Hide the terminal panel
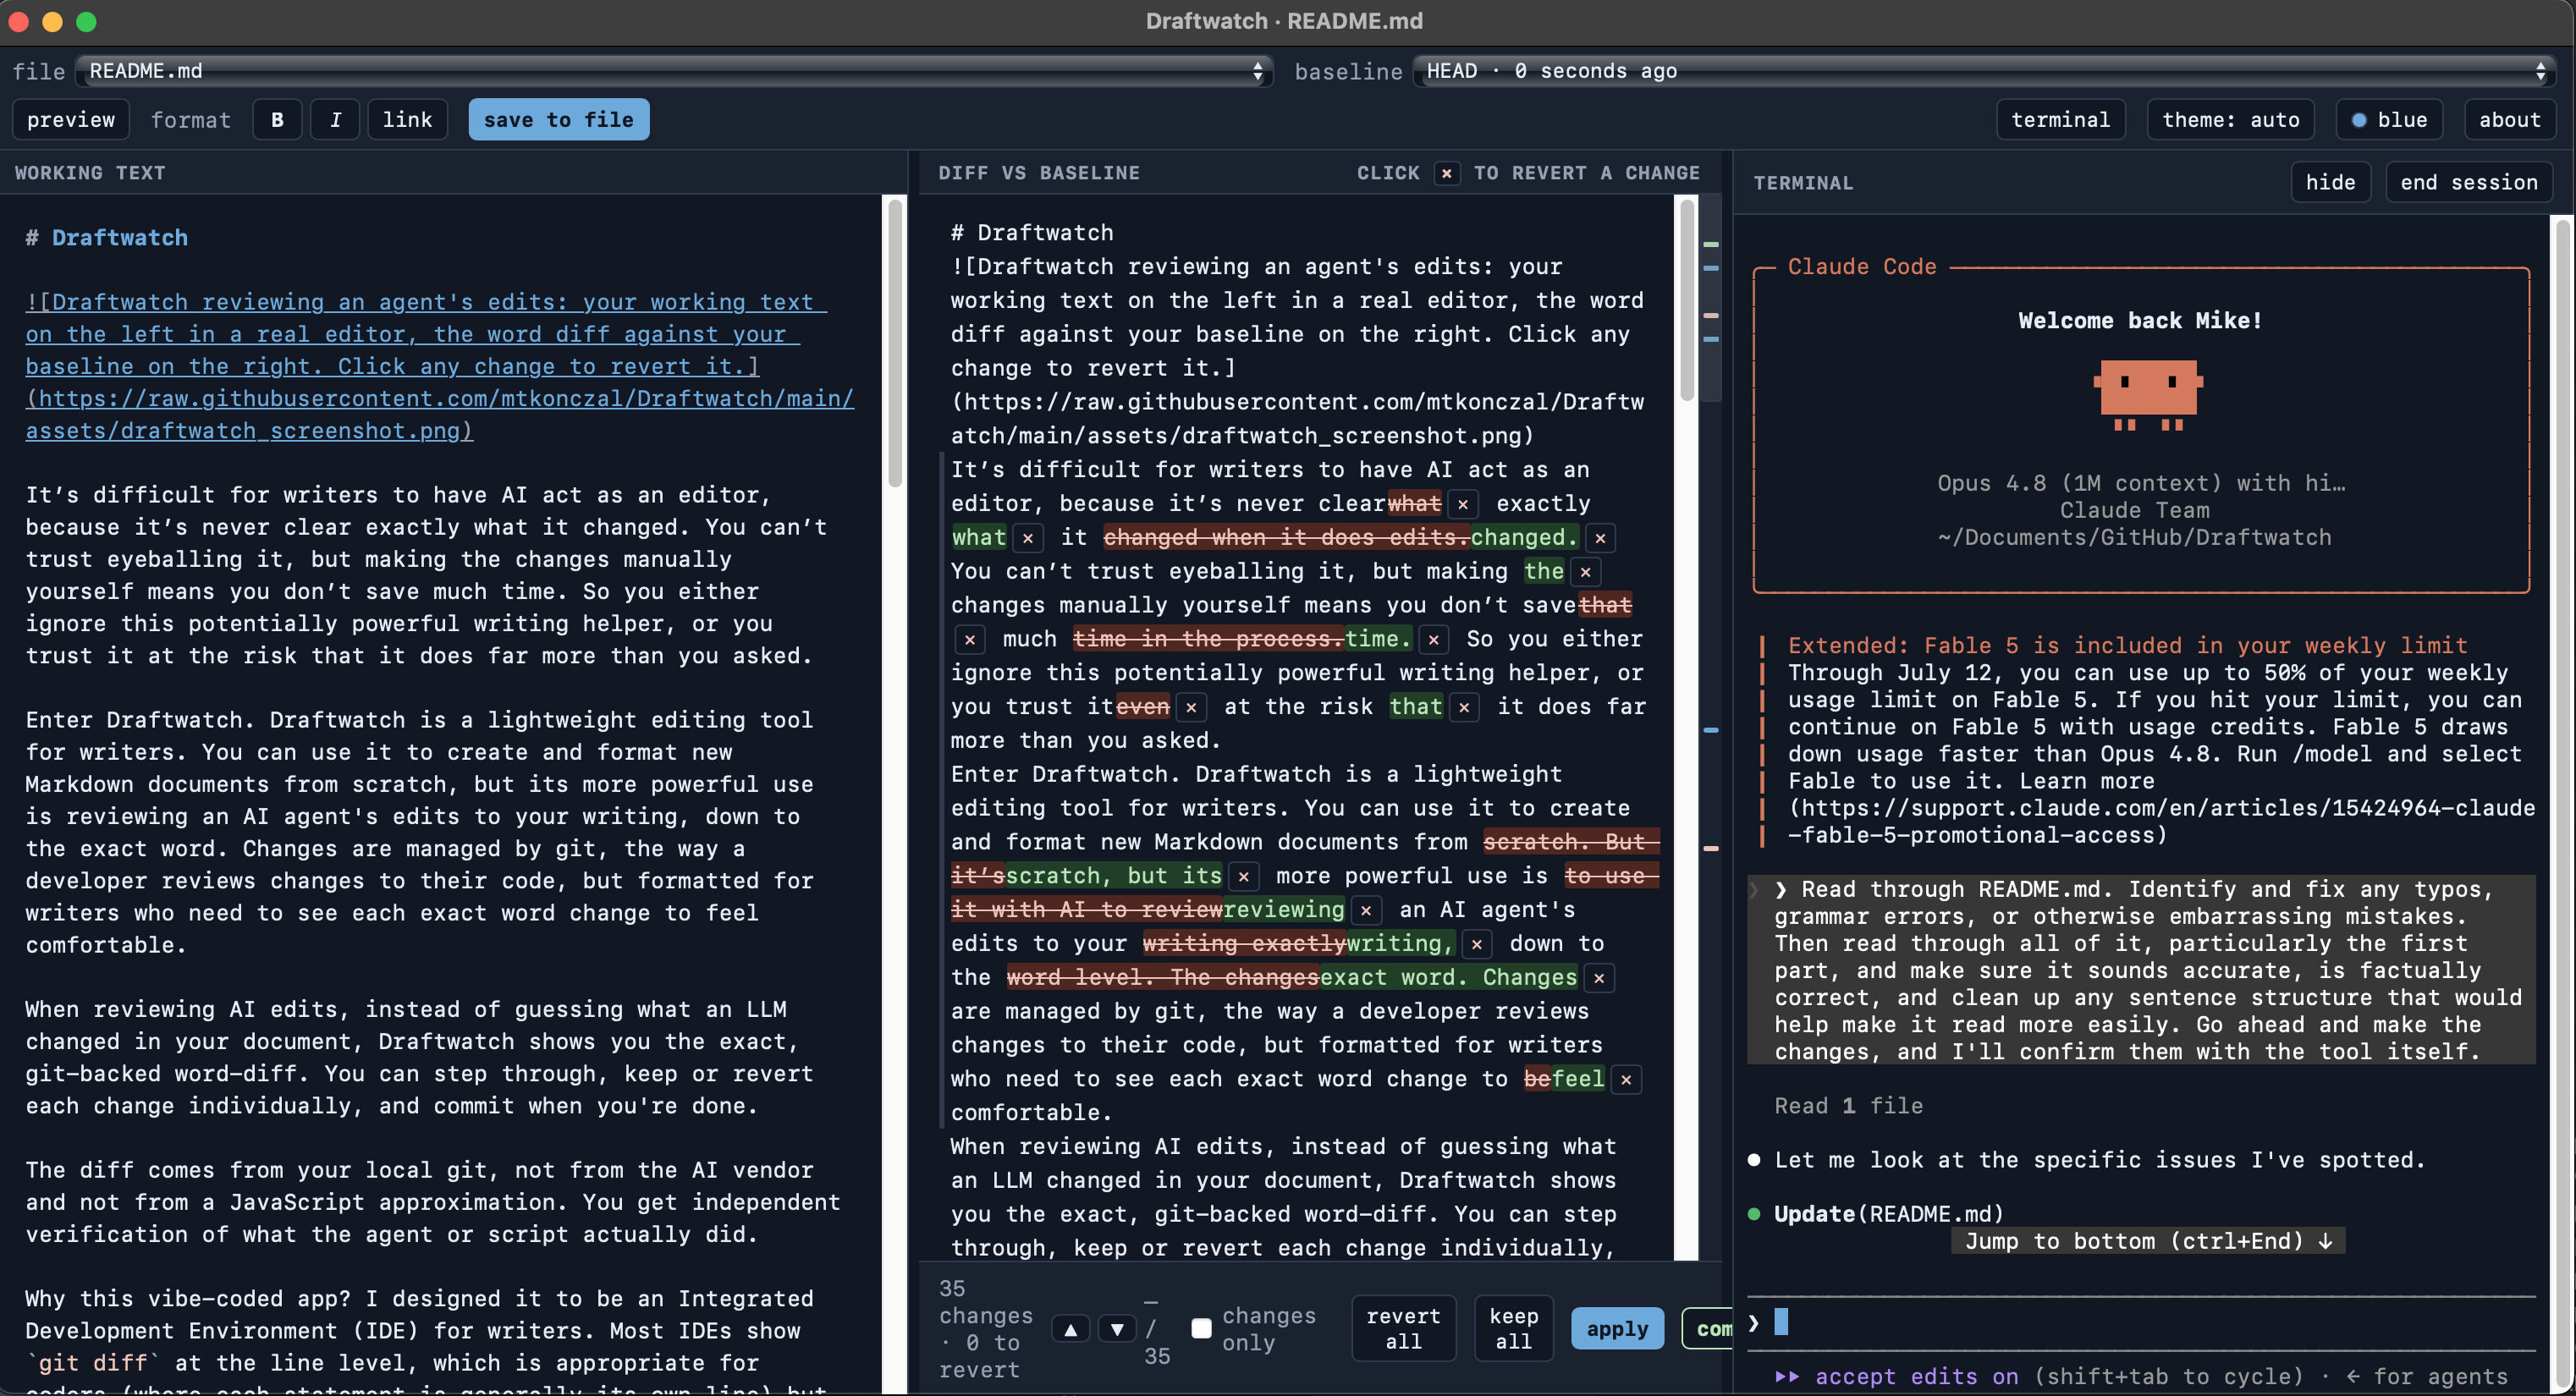2576x1396 pixels. (x=2330, y=182)
